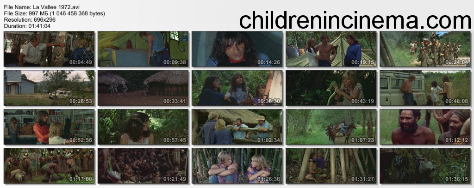Click the campsite thumbnail stamped 00:19:15

[331, 49]
